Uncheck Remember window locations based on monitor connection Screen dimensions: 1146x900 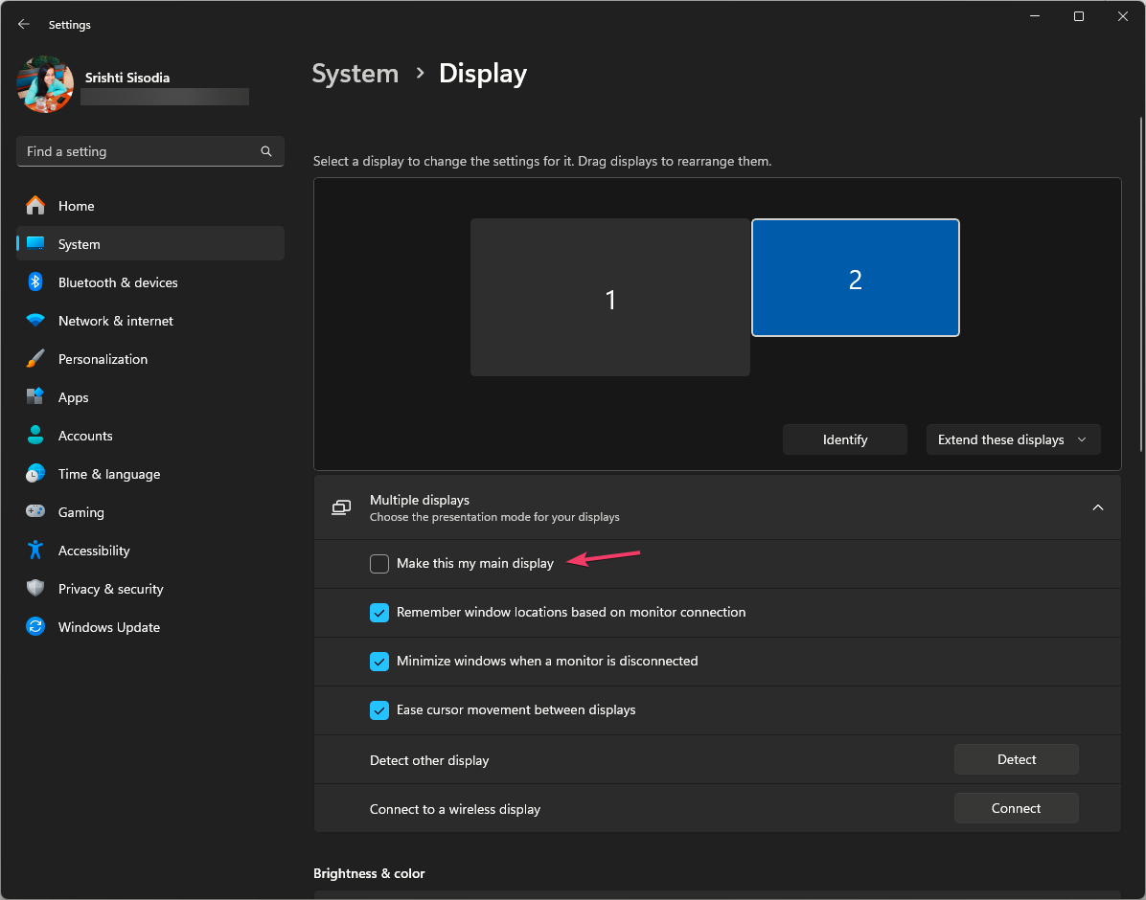[379, 613]
